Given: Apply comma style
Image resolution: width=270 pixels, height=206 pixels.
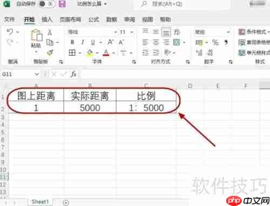Looking at the screenshot, I should click(226, 43).
